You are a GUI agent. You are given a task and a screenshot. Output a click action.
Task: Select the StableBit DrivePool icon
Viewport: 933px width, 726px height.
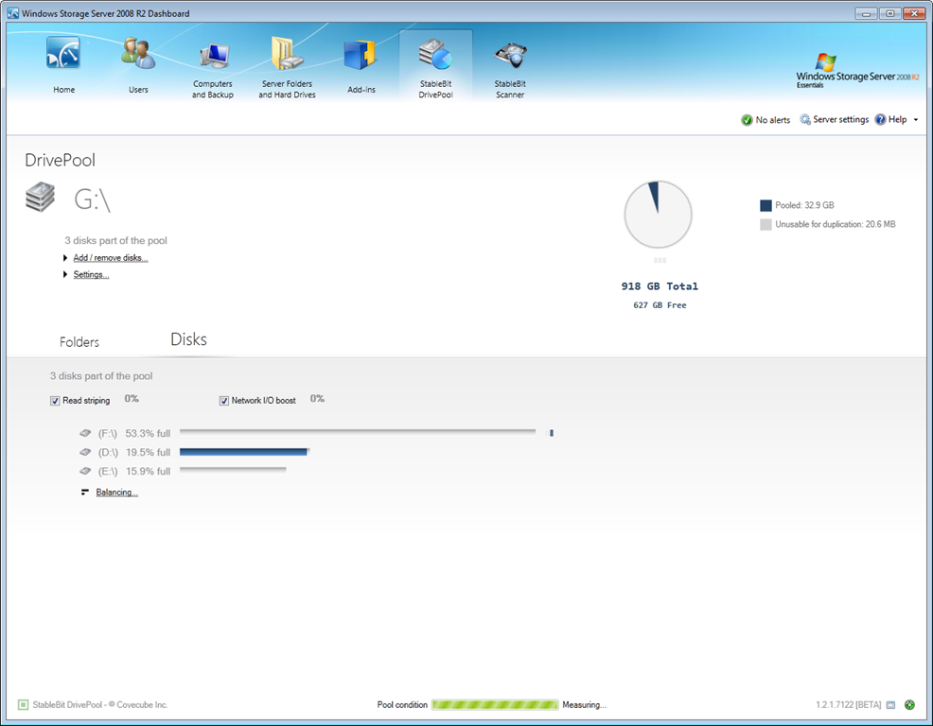point(435,55)
